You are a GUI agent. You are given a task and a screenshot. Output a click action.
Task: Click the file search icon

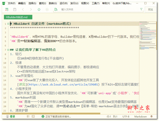coord(56,10)
